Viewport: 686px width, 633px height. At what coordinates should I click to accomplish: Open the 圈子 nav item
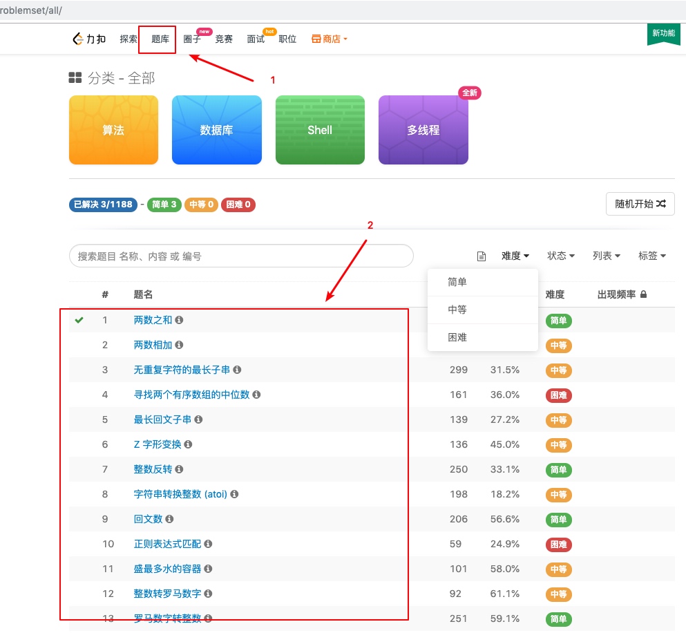[192, 39]
